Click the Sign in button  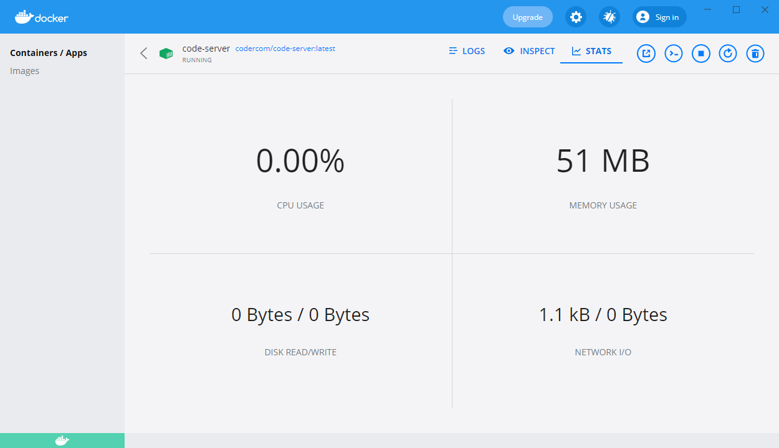coord(659,17)
